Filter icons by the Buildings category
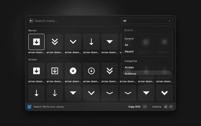This screenshot has height=126, width=201. pyautogui.click(x=130, y=73)
